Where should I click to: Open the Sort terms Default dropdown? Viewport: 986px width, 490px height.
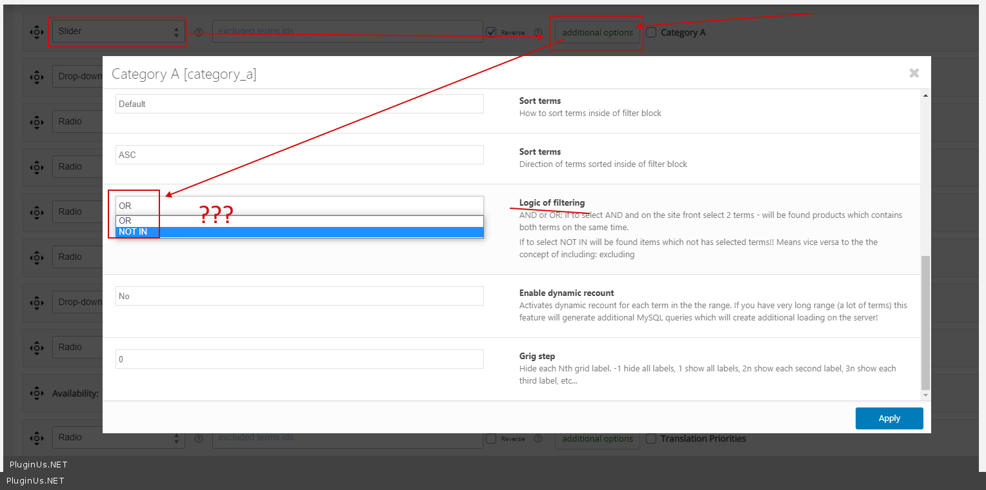click(x=299, y=104)
